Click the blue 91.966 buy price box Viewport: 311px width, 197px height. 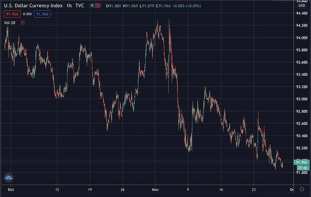(43, 14)
